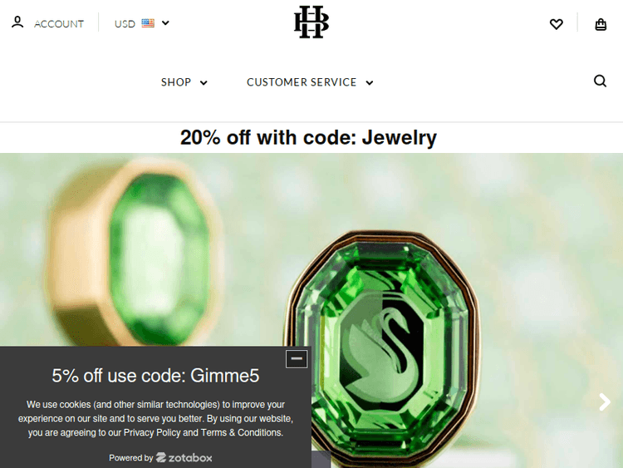This screenshot has height=468, width=623.
Task: Click the 20% off Jewelry code banner
Action: (308, 138)
